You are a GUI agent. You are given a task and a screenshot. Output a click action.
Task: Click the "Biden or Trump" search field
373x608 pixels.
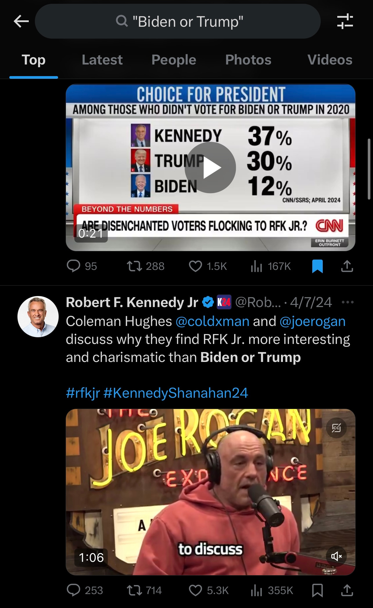(178, 21)
